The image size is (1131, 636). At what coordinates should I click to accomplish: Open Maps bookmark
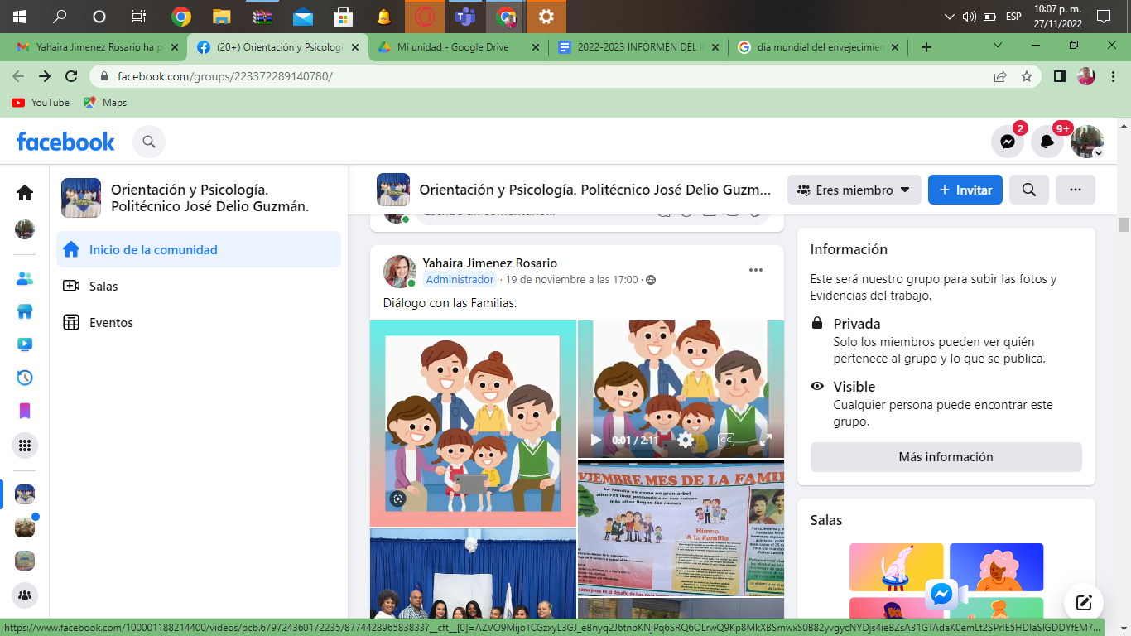105,103
